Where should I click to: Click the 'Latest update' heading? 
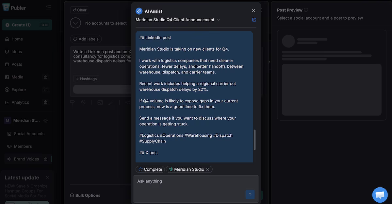tap(22, 178)
